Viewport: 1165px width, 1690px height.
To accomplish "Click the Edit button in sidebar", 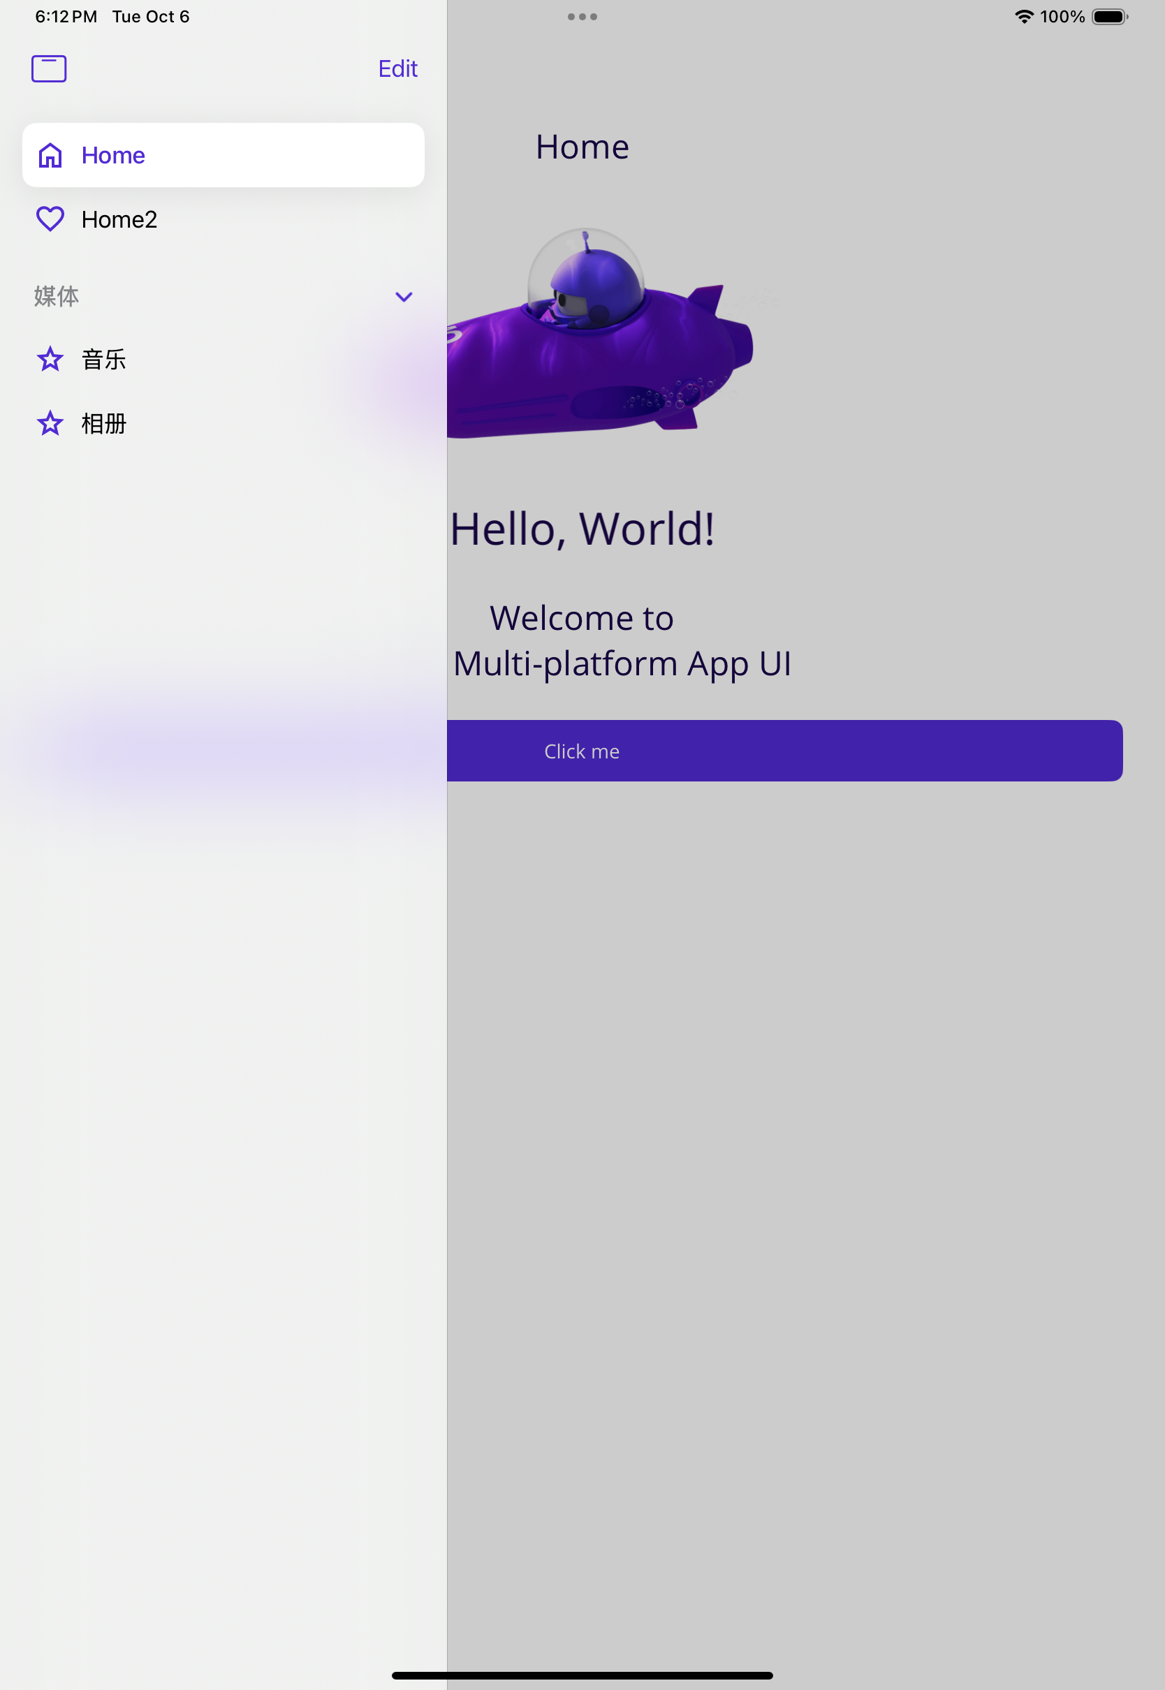I will tap(398, 68).
